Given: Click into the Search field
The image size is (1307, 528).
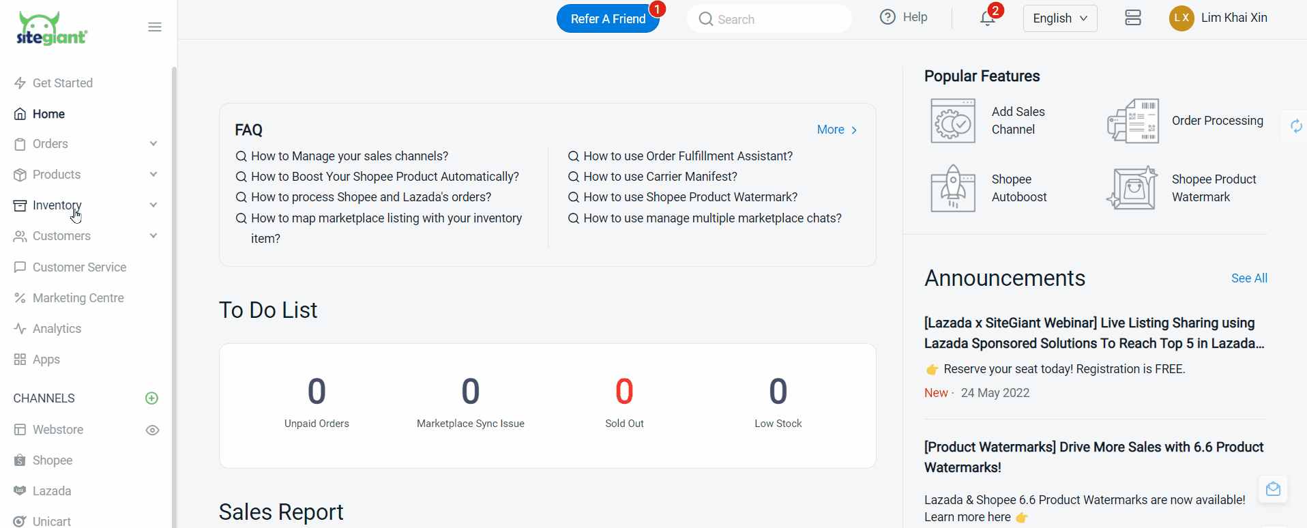Looking at the screenshot, I should pos(769,19).
